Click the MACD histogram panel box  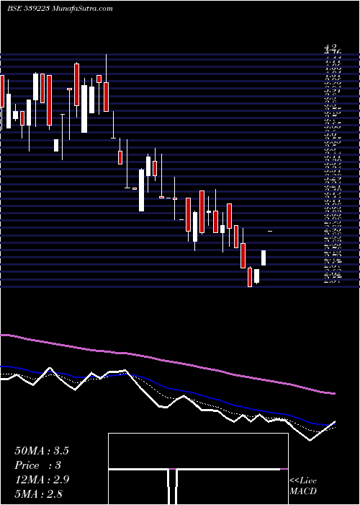(x=198, y=469)
